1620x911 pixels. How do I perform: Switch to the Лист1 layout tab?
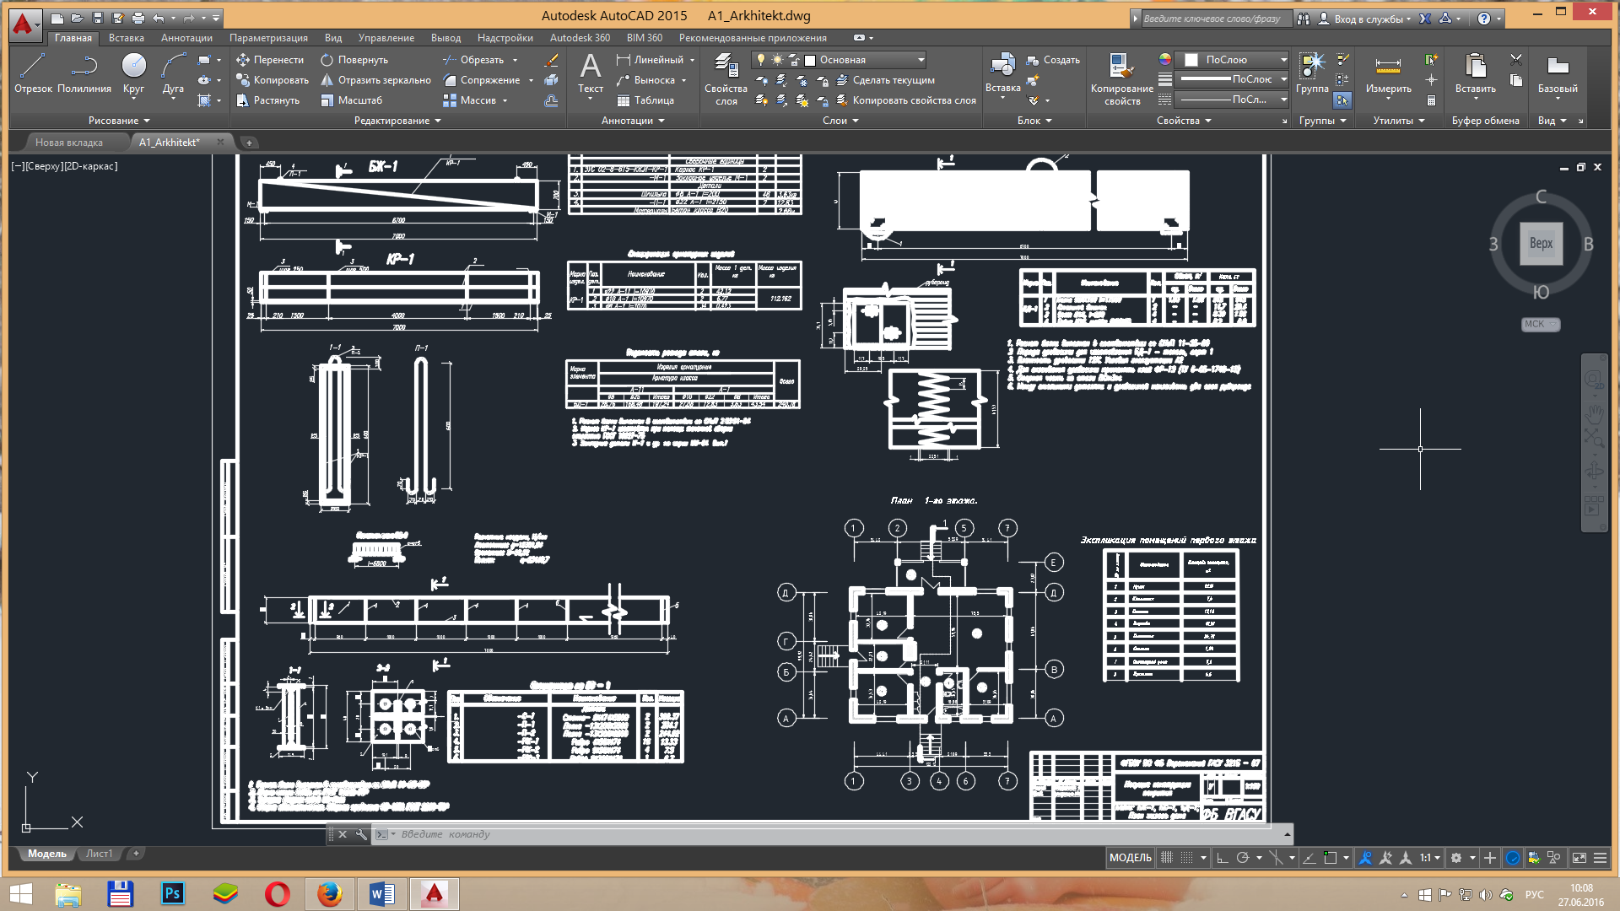pyautogui.click(x=99, y=854)
